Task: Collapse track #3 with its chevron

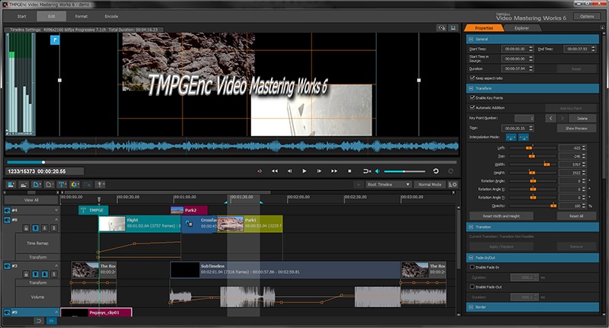Action: (56, 266)
